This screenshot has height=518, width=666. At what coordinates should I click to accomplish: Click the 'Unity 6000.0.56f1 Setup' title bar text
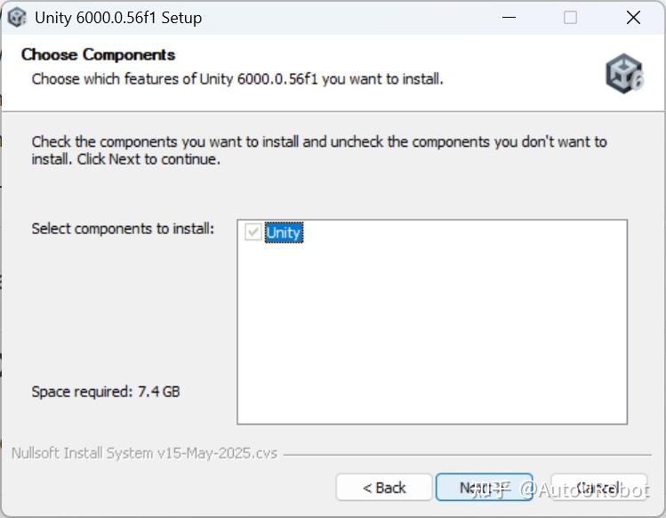(x=118, y=18)
